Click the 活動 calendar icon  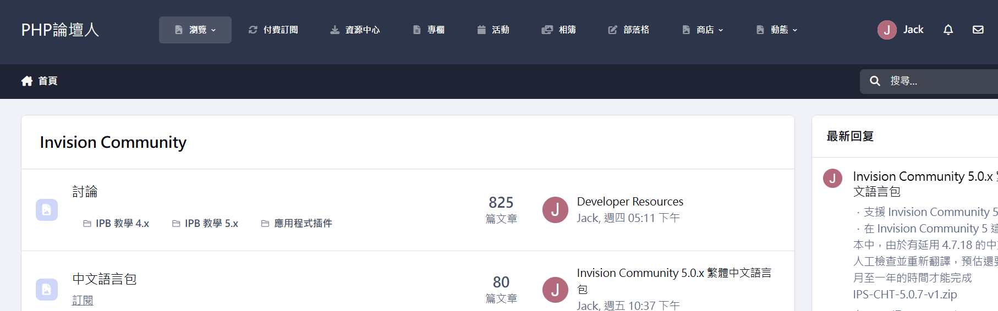click(481, 30)
